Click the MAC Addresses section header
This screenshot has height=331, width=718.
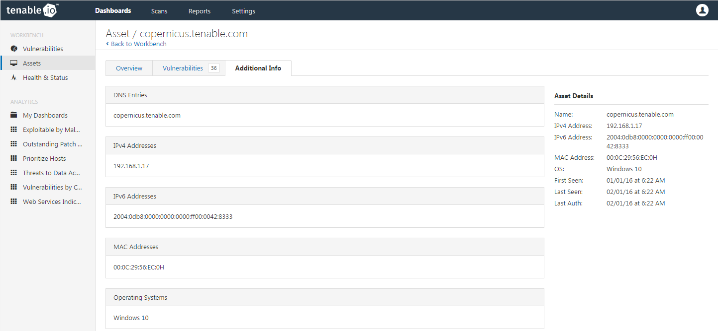click(x=325, y=247)
